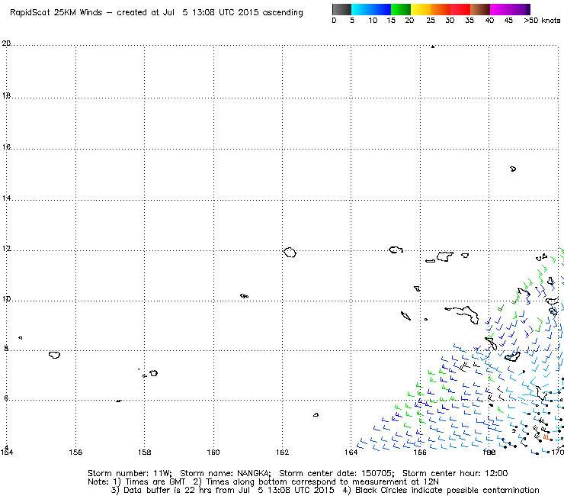Select the "45" label under the color bar
The height and width of the screenshot is (496, 564).
pyautogui.click(x=508, y=21)
